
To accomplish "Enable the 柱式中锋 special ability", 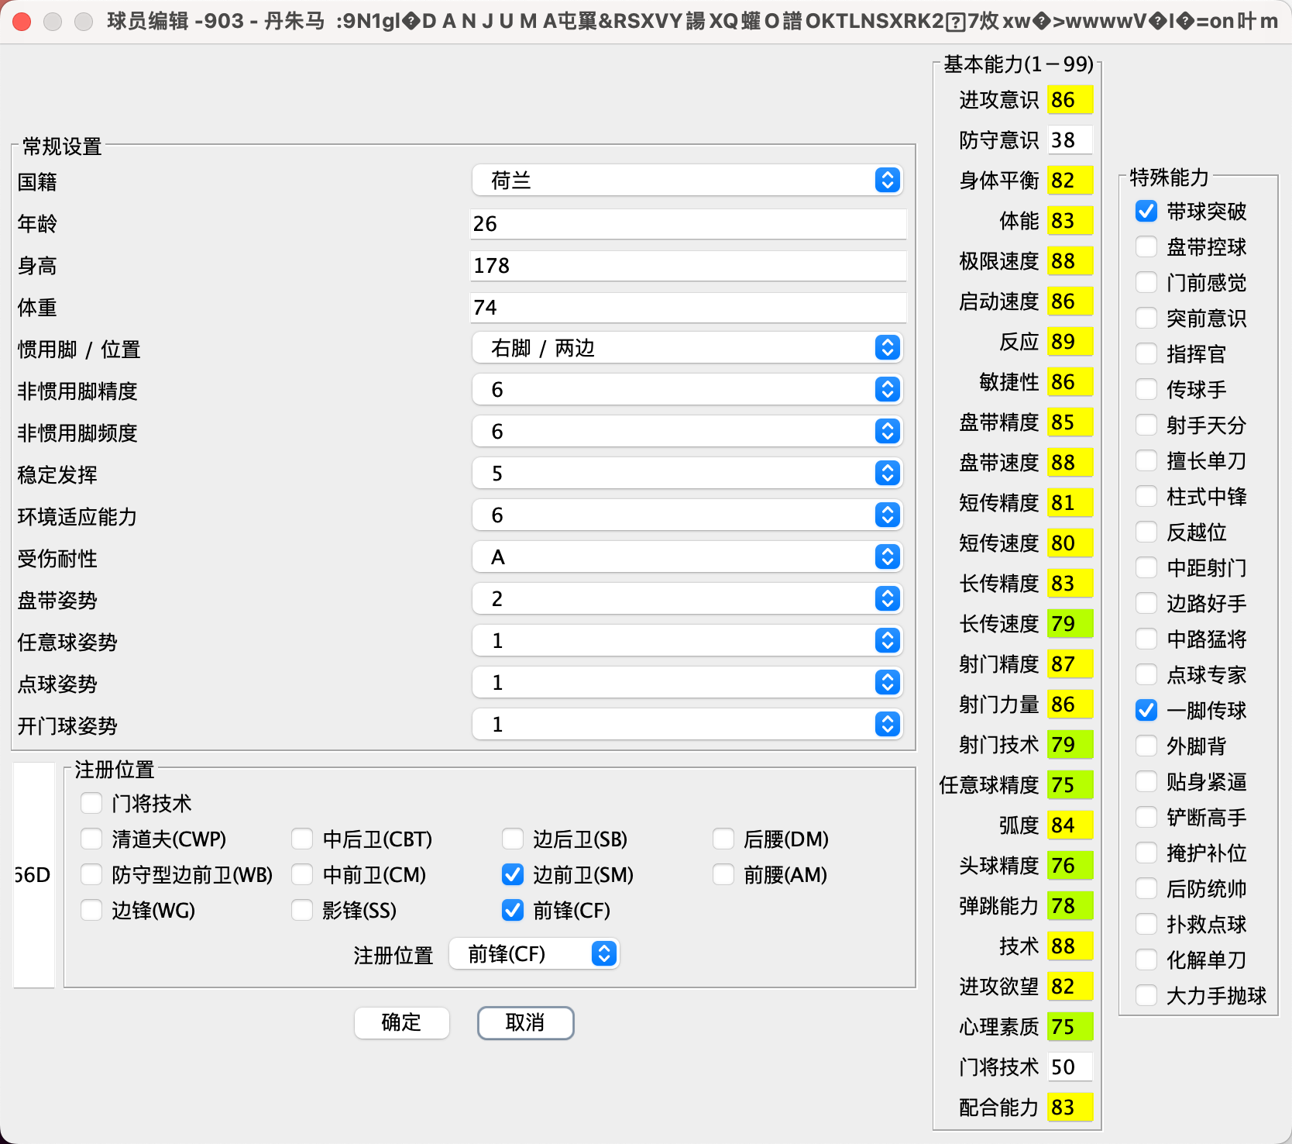I will point(1146,496).
